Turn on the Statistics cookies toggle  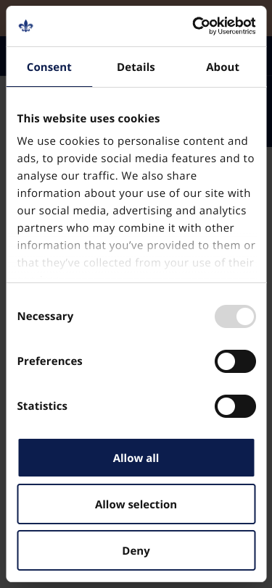click(235, 406)
